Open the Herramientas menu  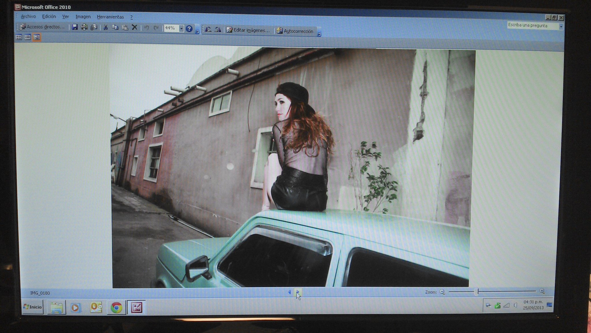pyautogui.click(x=110, y=17)
